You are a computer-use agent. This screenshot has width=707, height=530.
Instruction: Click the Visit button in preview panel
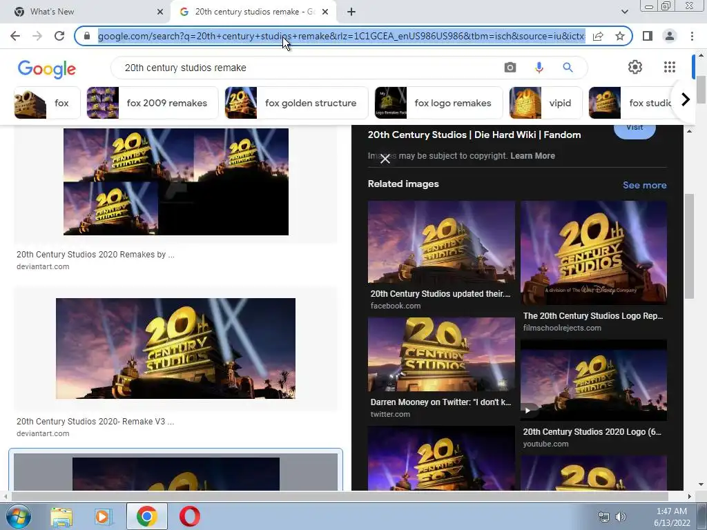click(x=635, y=129)
